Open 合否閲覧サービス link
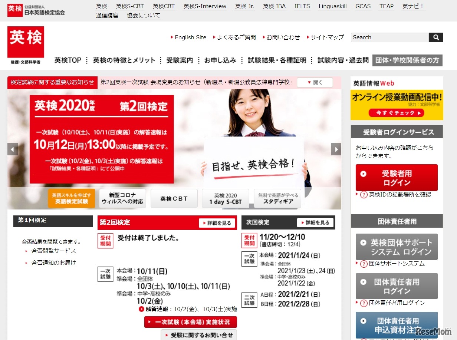The width and height of the screenshot is (457, 340). [x=54, y=251]
